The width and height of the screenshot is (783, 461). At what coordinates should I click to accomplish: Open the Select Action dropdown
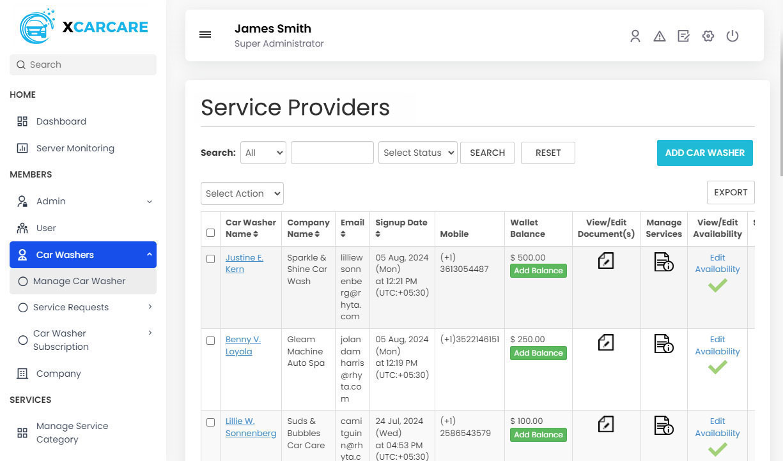click(x=242, y=193)
